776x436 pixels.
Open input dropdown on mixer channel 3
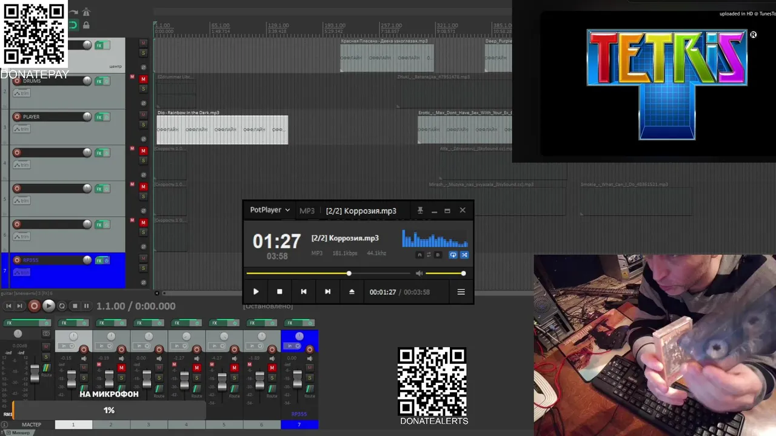[x=142, y=346]
